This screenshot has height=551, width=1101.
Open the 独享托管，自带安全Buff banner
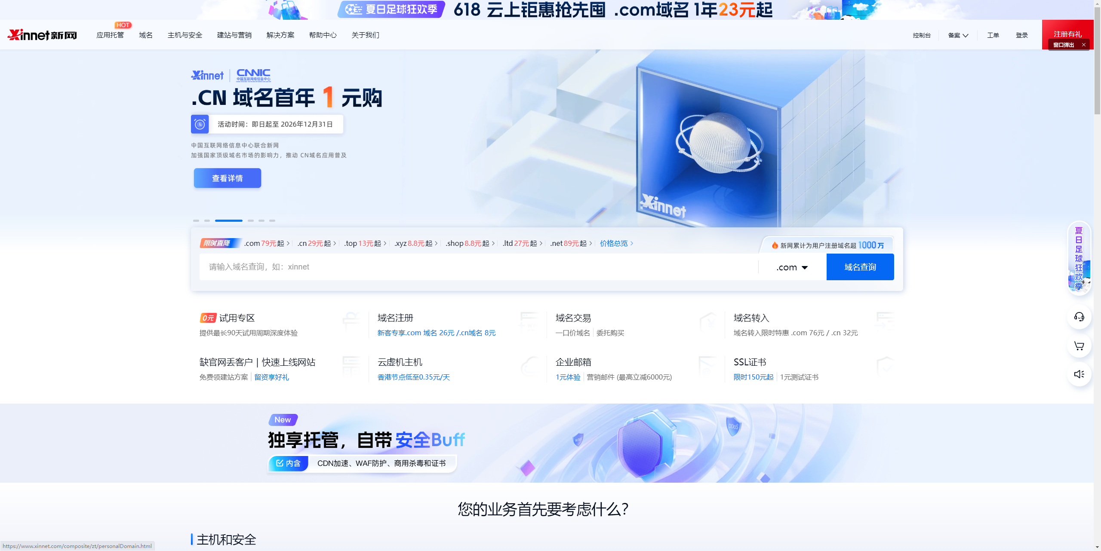point(547,443)
